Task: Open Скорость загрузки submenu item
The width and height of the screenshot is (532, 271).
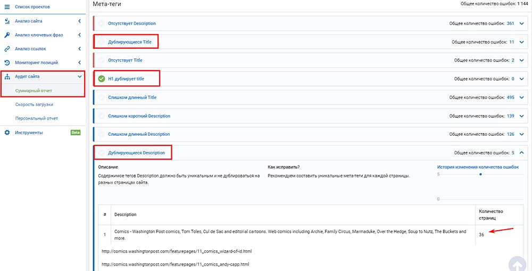Action: [x=34, y=104]
